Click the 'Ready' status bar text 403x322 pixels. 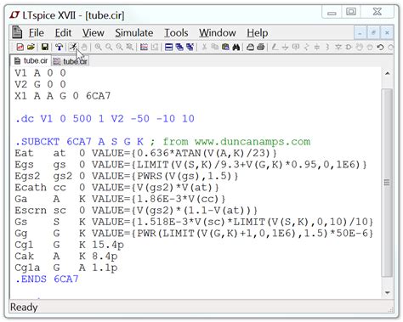(24, 307)
